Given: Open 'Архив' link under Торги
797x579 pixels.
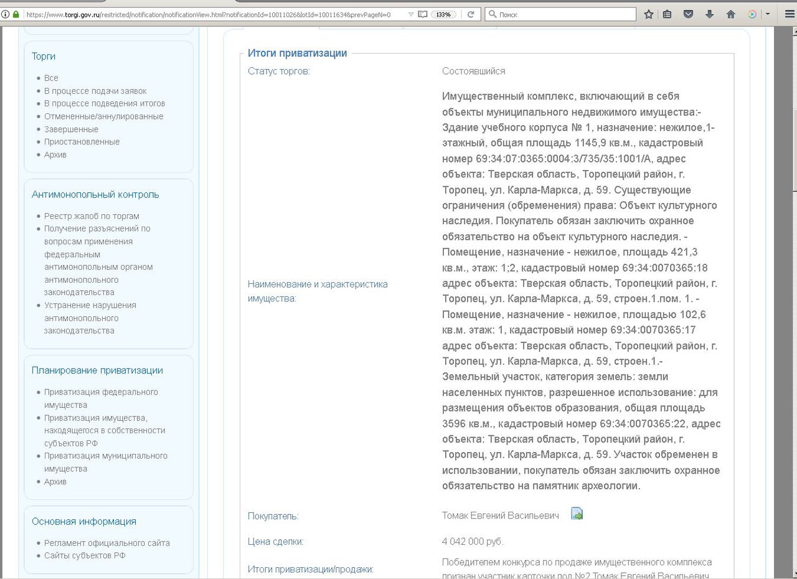Looking at the screenshot, I should pos(55,154).
